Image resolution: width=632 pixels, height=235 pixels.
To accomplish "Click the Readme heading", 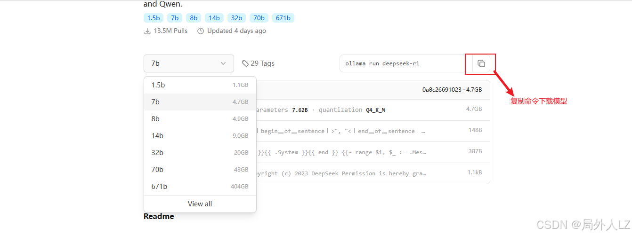I will pyautogui.click(x=159, y=216).
